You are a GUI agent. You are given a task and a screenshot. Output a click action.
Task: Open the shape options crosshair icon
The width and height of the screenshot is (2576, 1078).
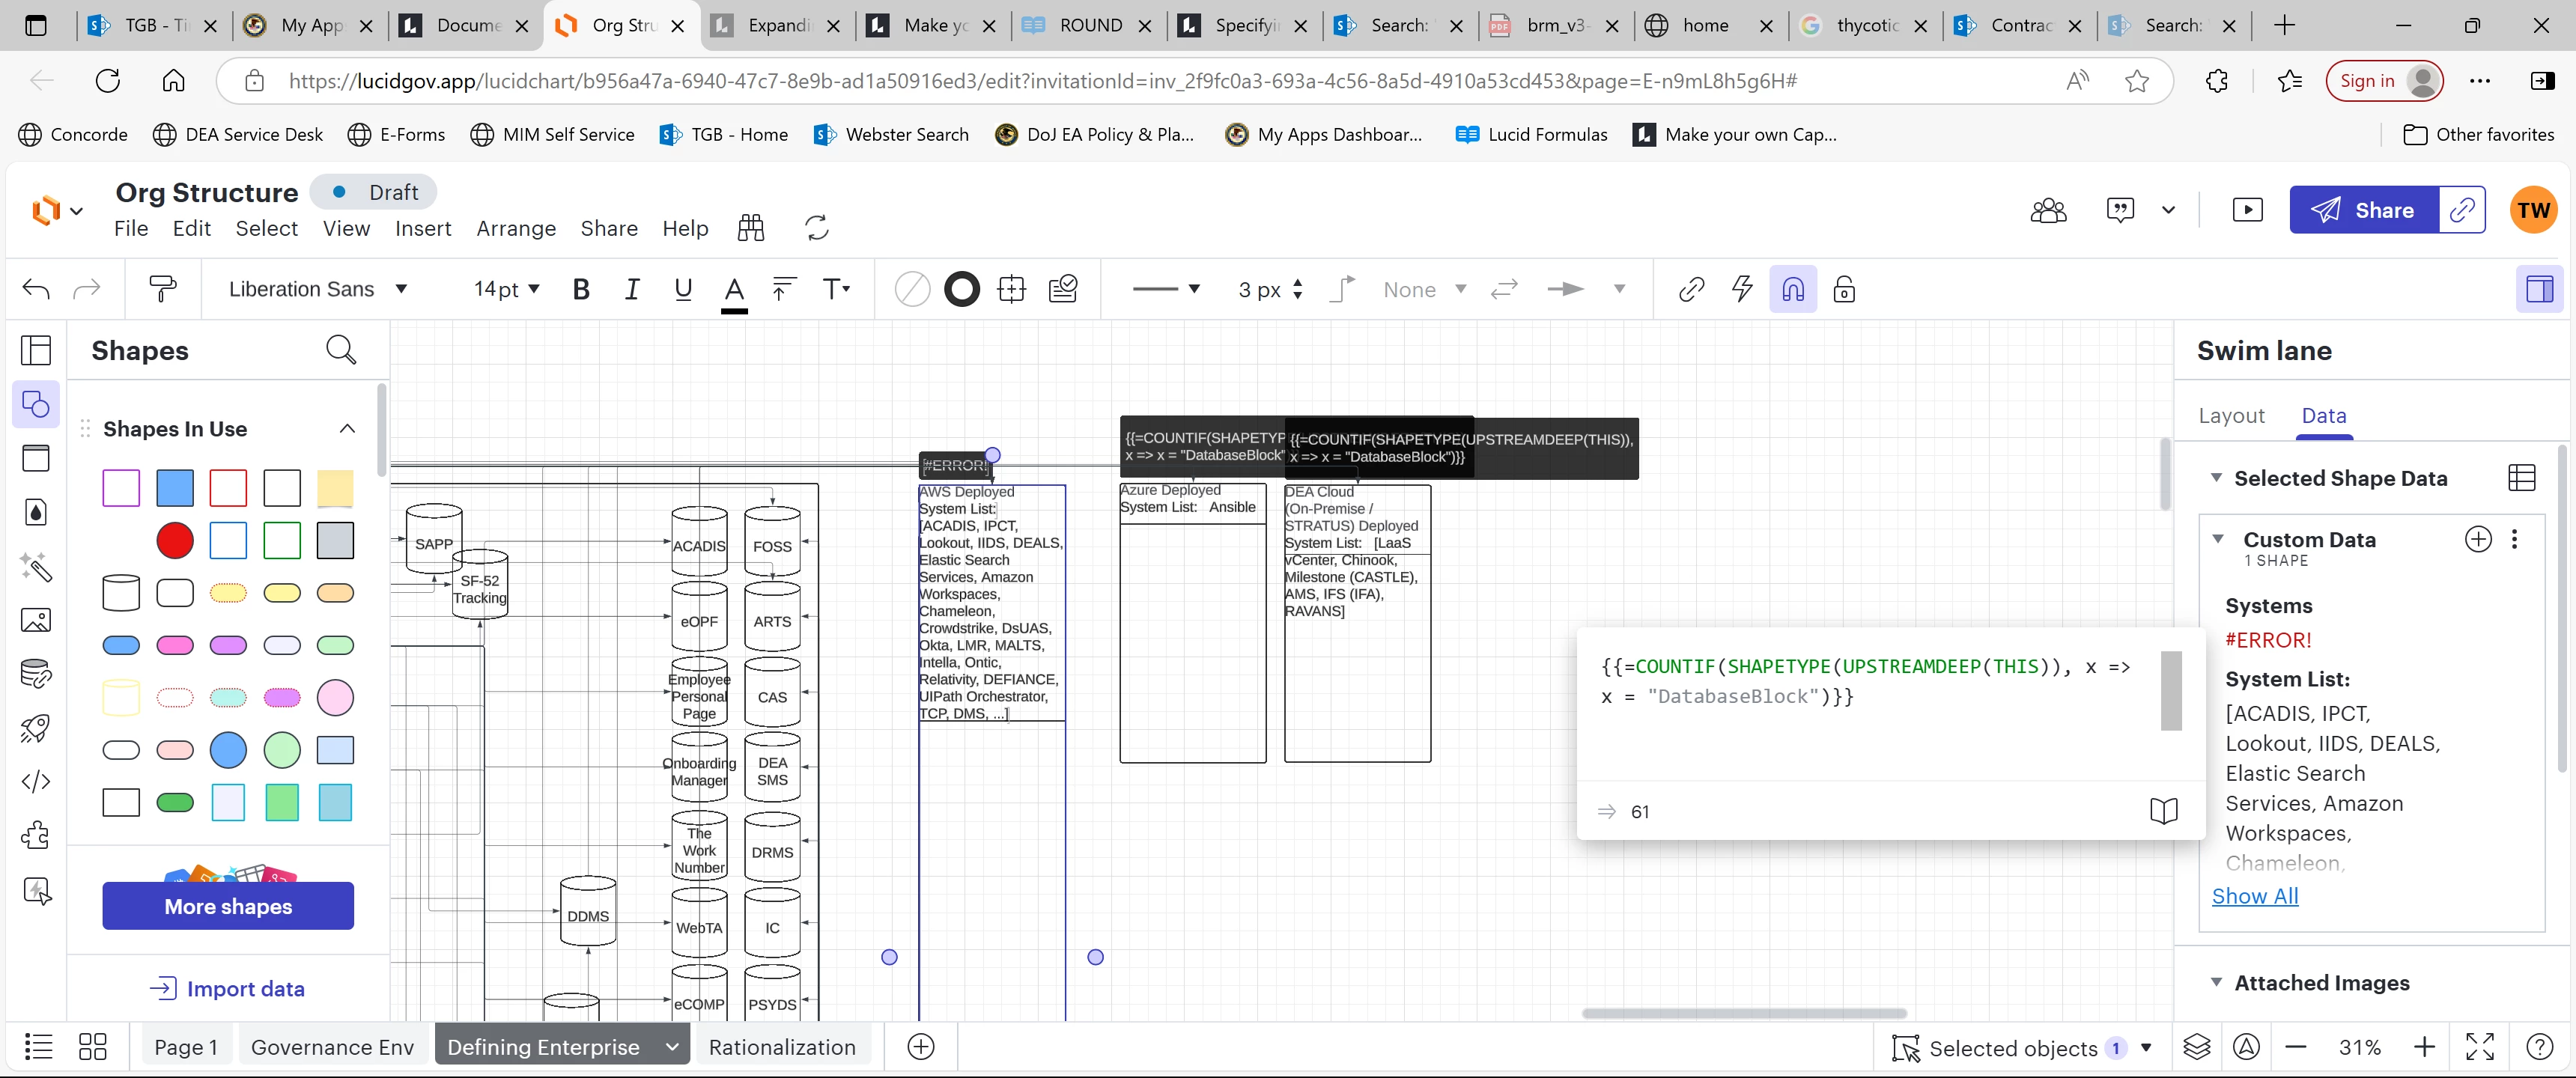point(1012,290)
